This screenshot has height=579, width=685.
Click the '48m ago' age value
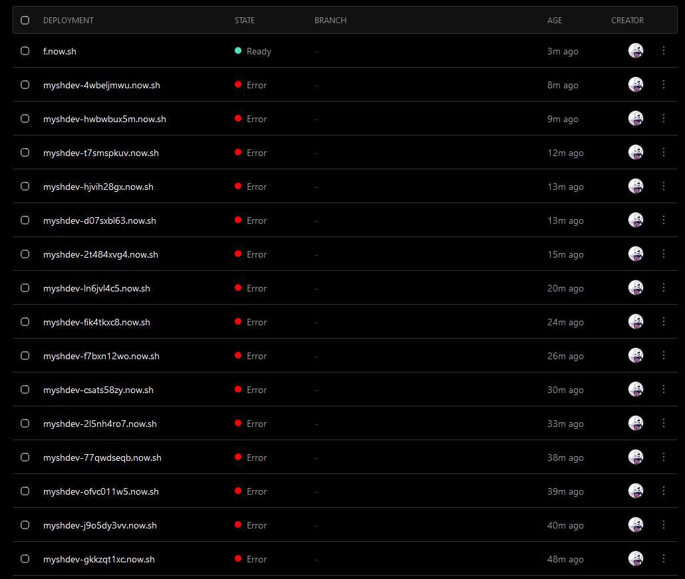(565, 559)
